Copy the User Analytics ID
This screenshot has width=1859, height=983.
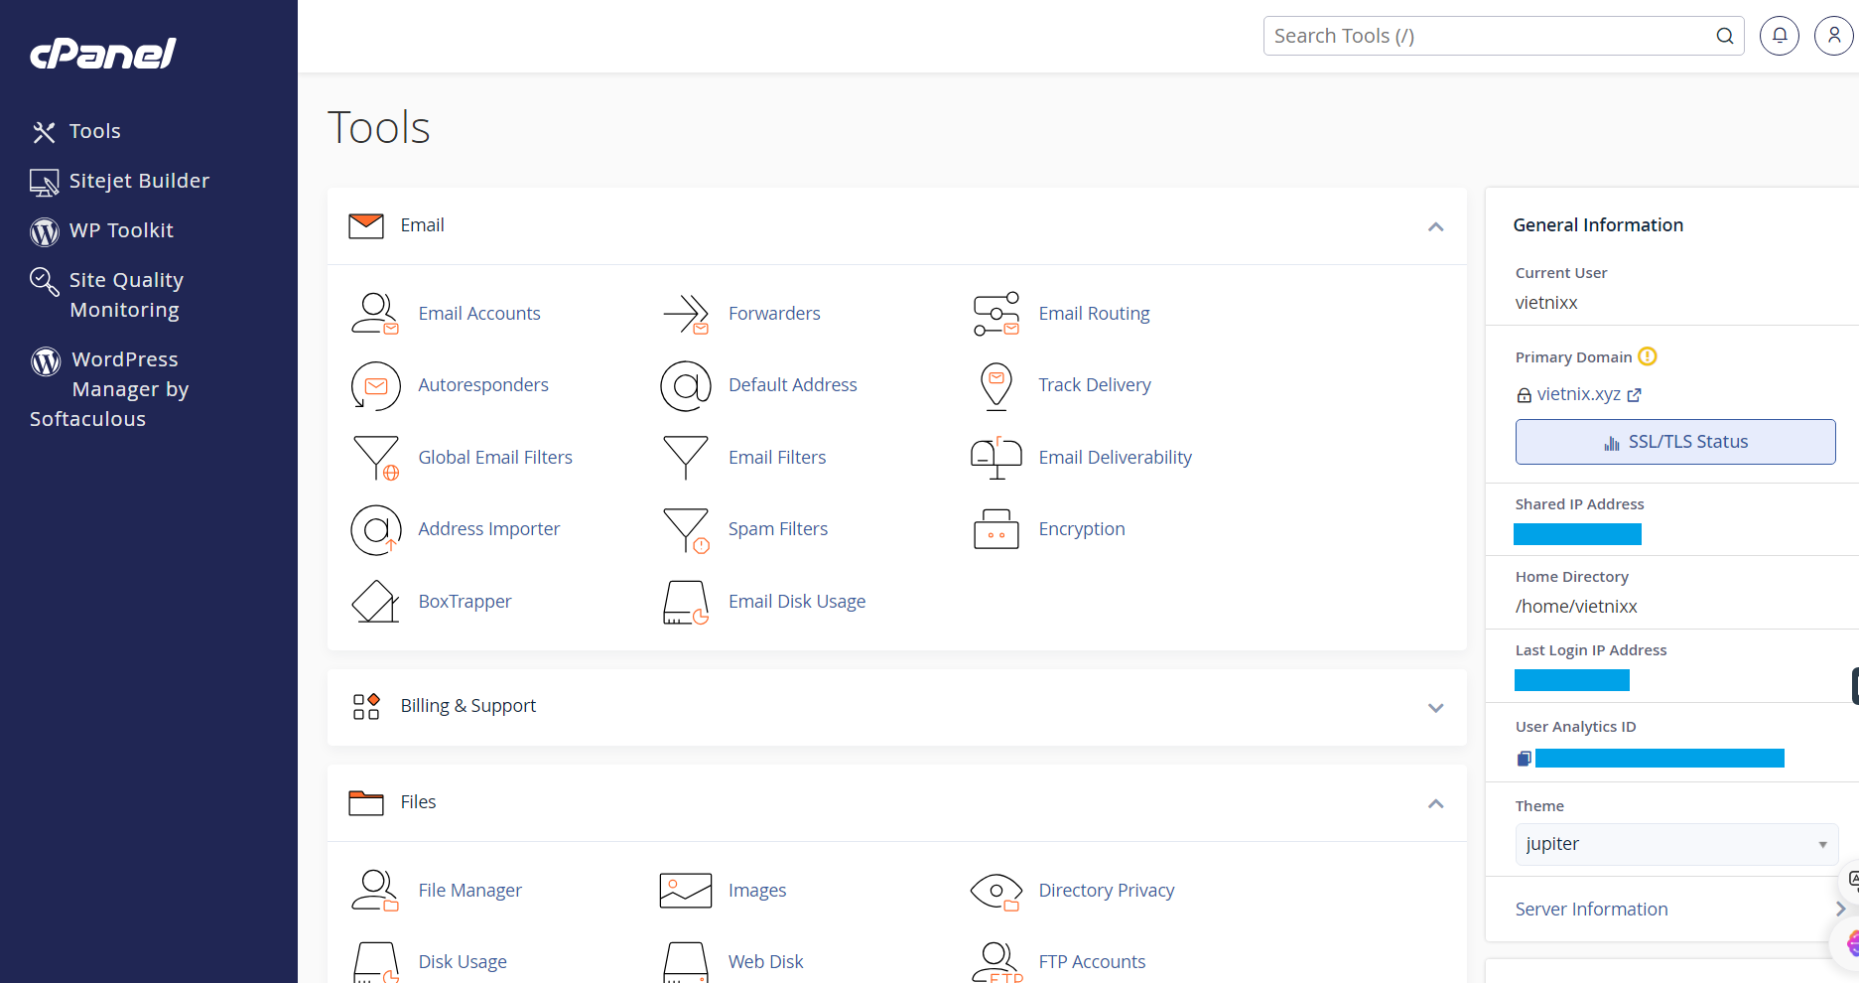[x=1524, y=759]
